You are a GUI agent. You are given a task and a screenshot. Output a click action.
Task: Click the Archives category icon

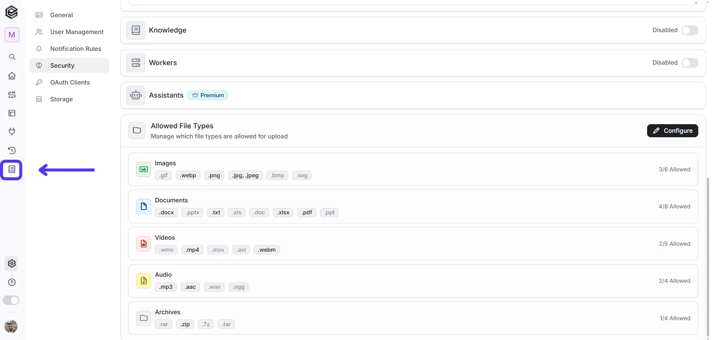(x=144, y=318)
